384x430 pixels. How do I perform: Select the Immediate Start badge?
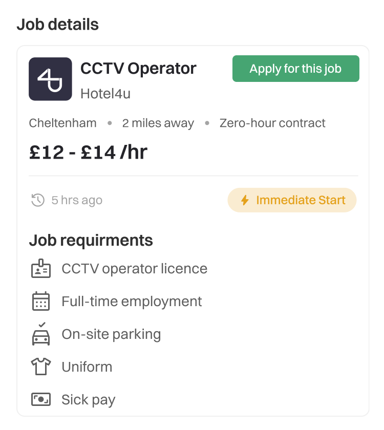tap(292, 200)
